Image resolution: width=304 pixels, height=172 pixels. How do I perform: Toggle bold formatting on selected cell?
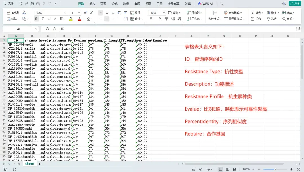tap(36, 19)
